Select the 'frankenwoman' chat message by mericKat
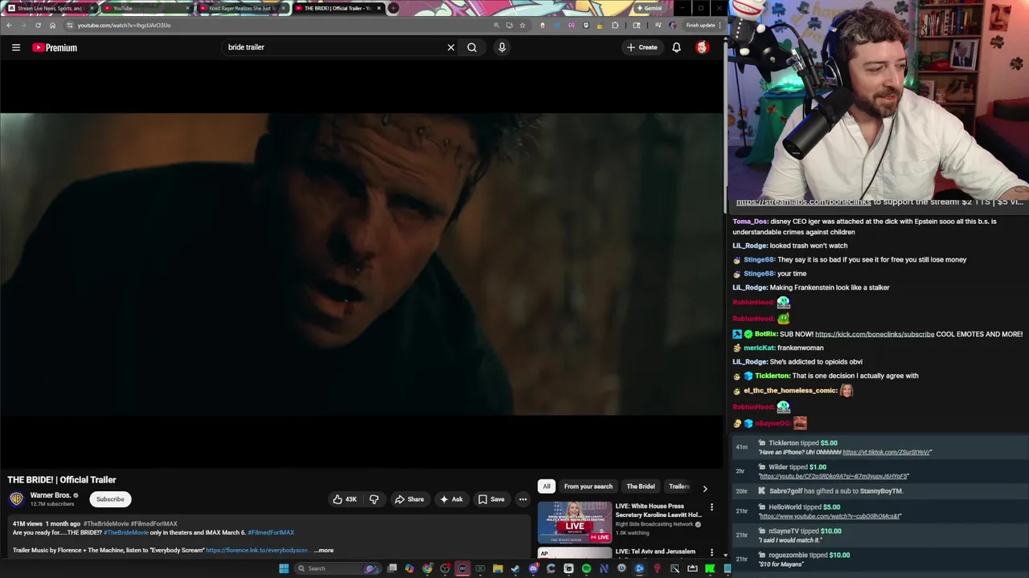 tap(800, 348)
